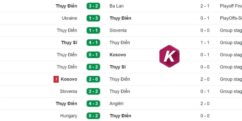
Task: Open the 0 - 1 Kosovo away win score
Action: tap(93, 55)
